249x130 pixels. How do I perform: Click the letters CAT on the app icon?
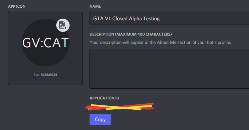(56, 43)
